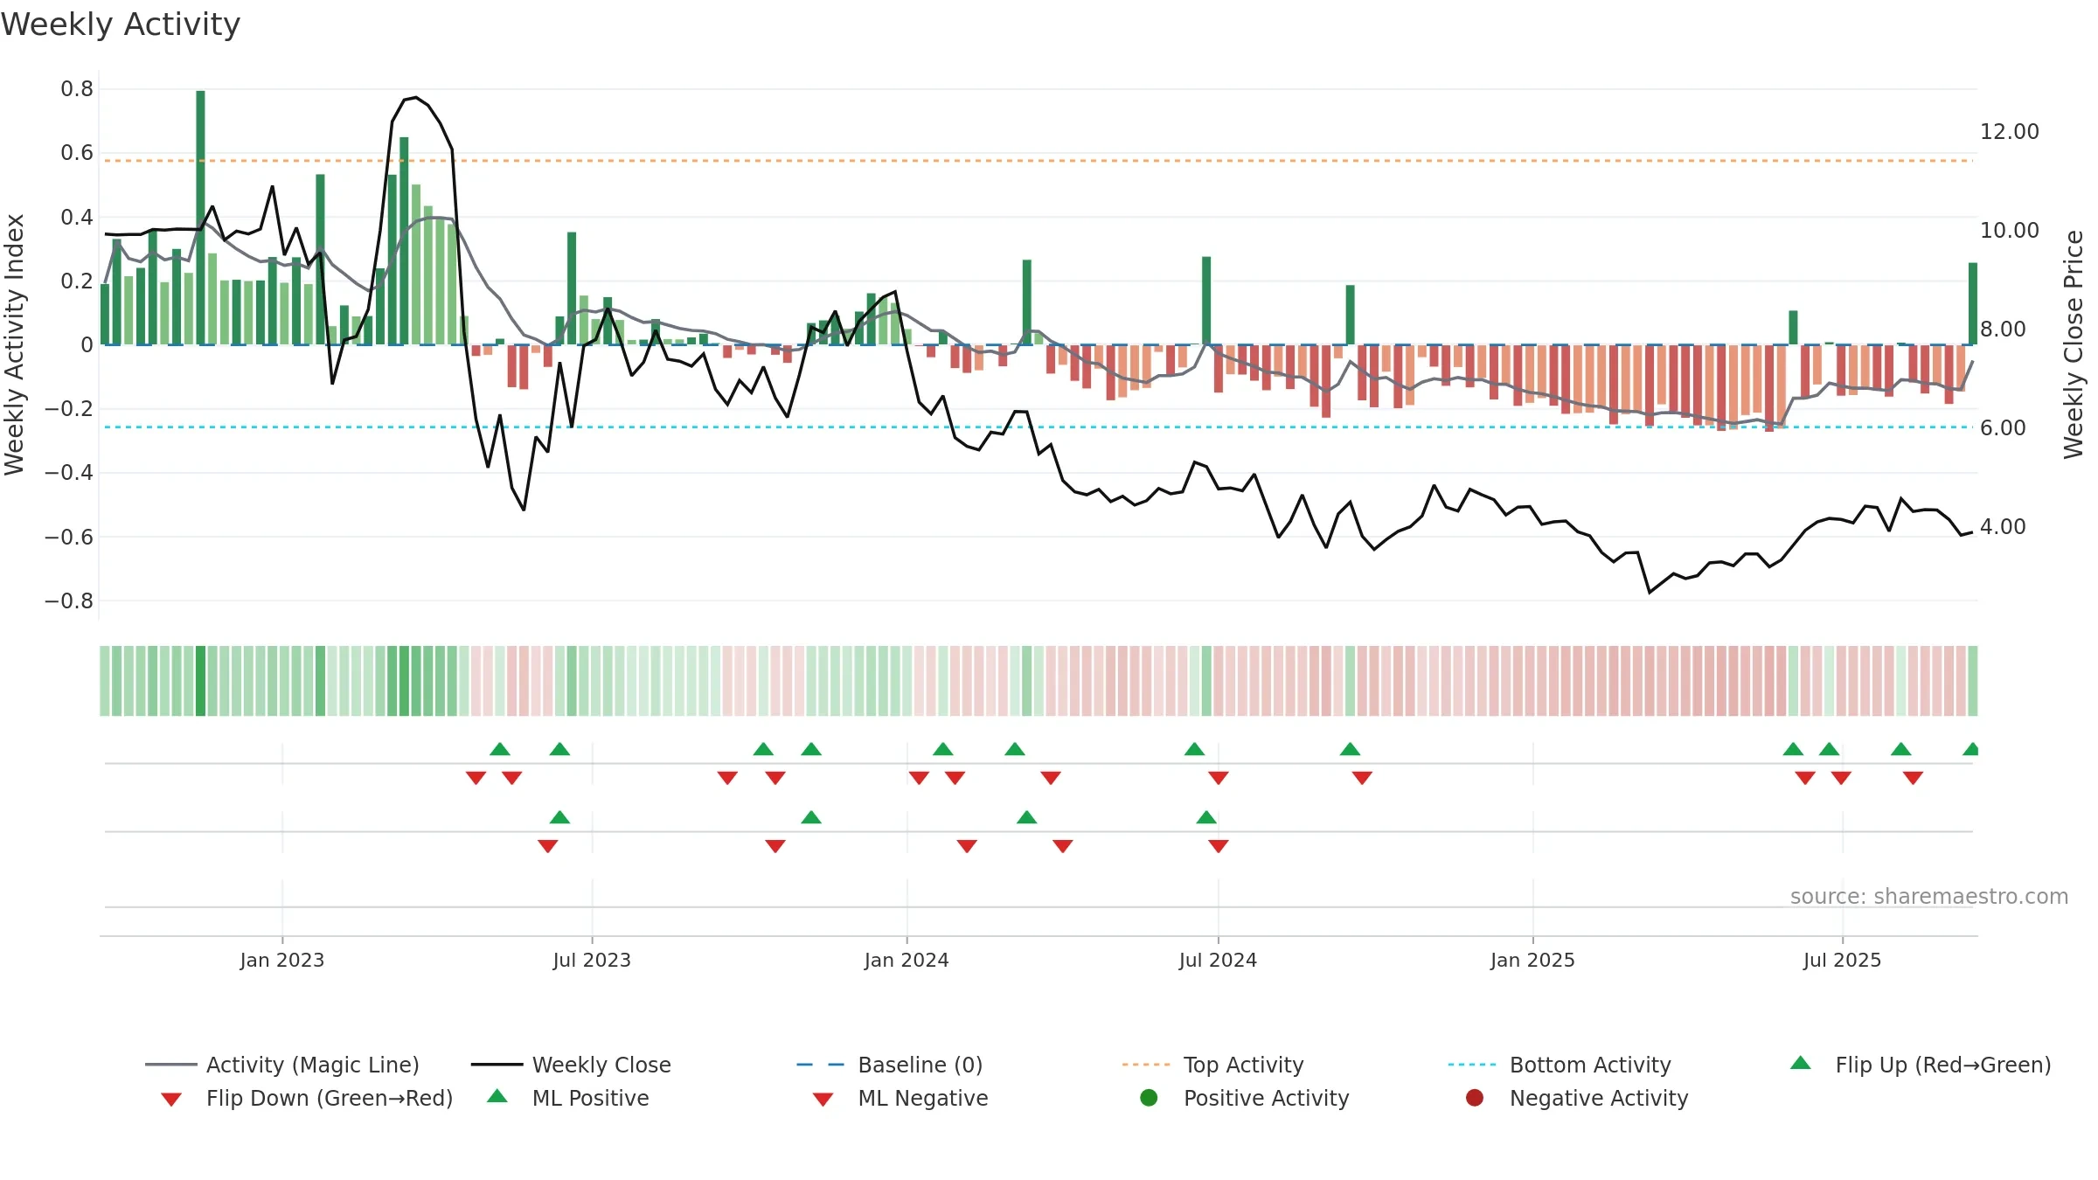Click the Jan 2024 x-axis label
Image resolution: width=2098 pixels, height=1180 pixels.
coord(907,961)
